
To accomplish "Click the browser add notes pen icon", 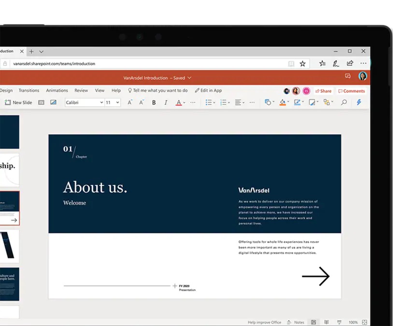I will click(x=336, y=63).
